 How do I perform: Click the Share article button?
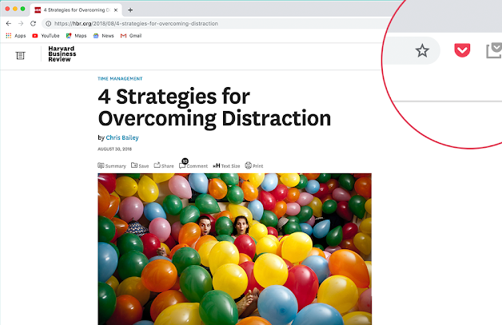coord(164,166)
